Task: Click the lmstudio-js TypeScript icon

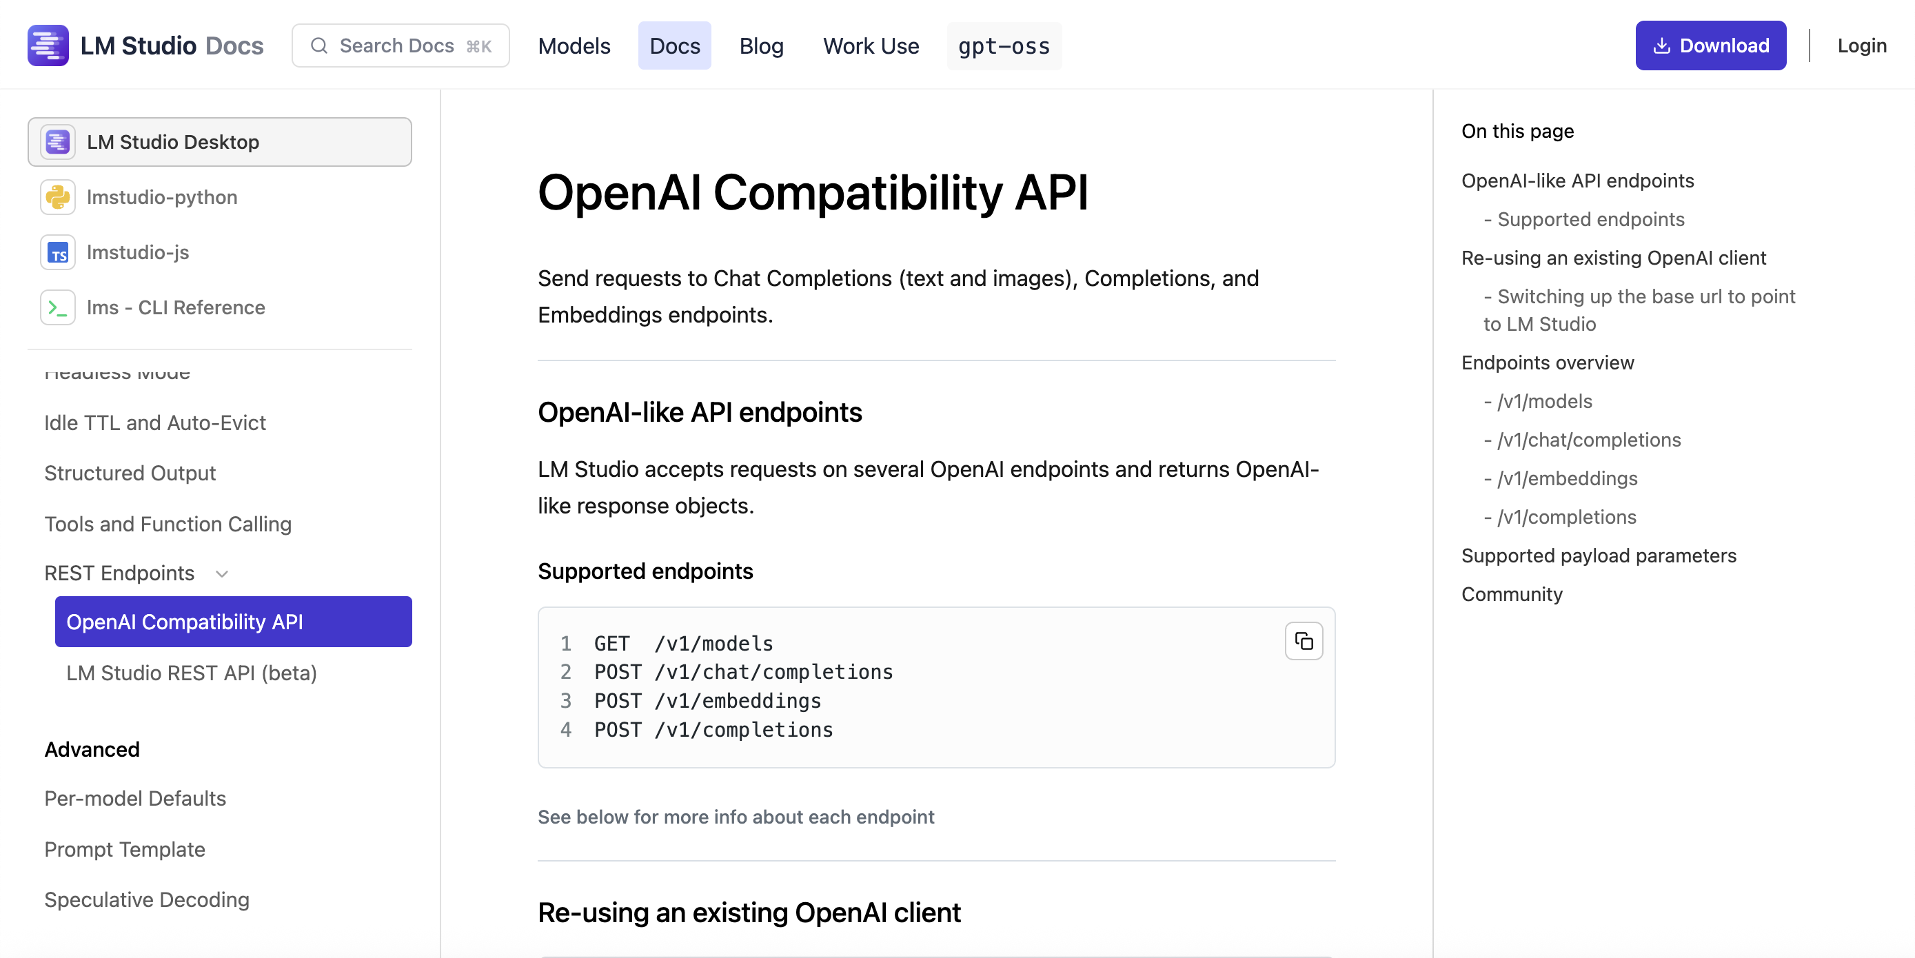Action: pyautogui.click(x=58, y=253)
